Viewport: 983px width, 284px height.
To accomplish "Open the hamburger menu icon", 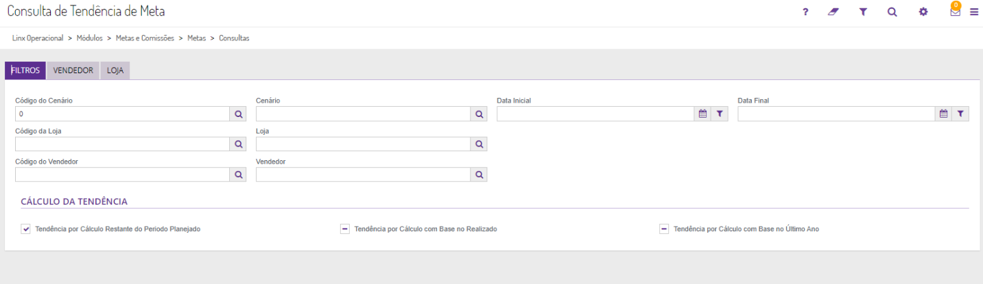I will click(x=974, y=12).
